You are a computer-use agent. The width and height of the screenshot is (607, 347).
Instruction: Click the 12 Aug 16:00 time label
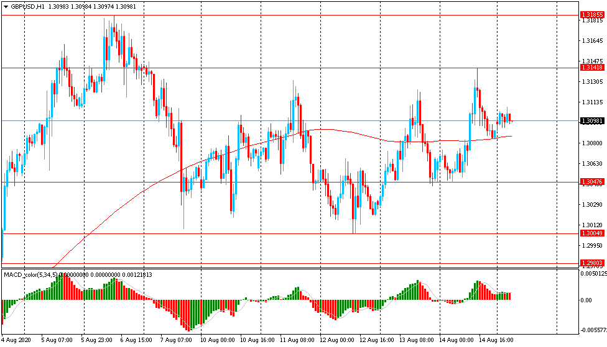[x=377, y=341]
